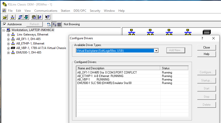Open the Communications menu
The width and height of the screenshot is (221, 123).
tap(46, 11)
